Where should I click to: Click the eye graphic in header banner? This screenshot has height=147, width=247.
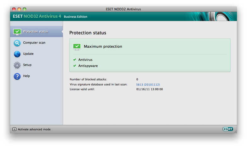click(222, 16)
